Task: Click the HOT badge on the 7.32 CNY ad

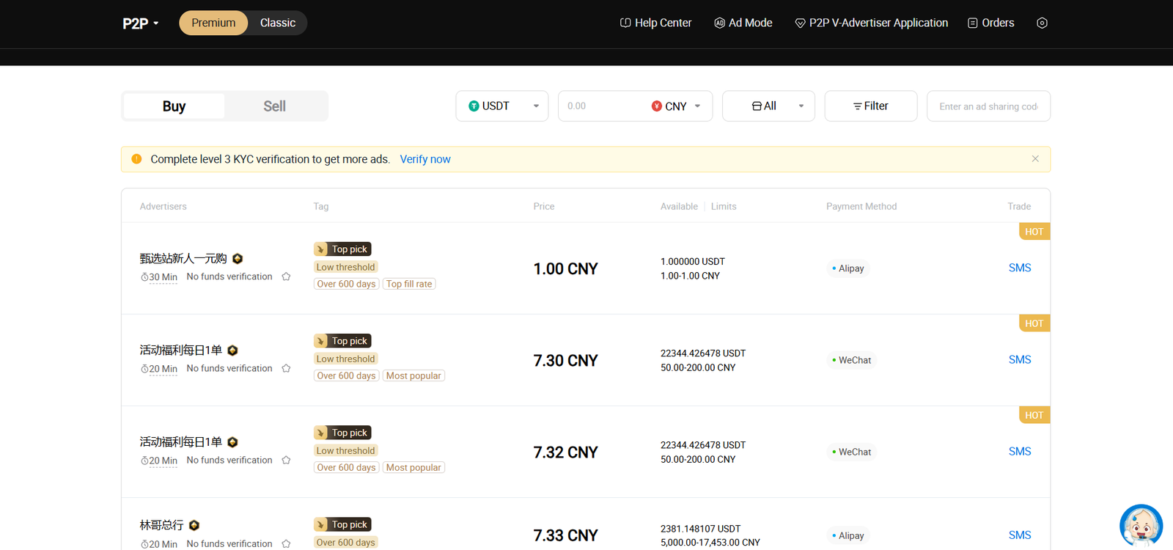Action: tap(1034, 414)
